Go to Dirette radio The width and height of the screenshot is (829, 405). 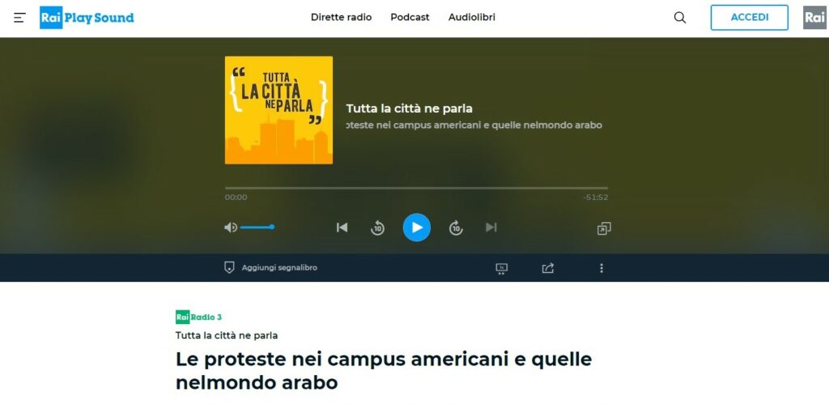point(341,18)
